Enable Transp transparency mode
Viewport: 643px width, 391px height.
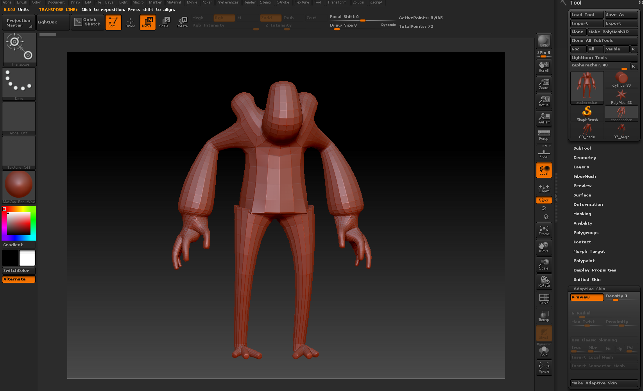click(x=544, y=316)
